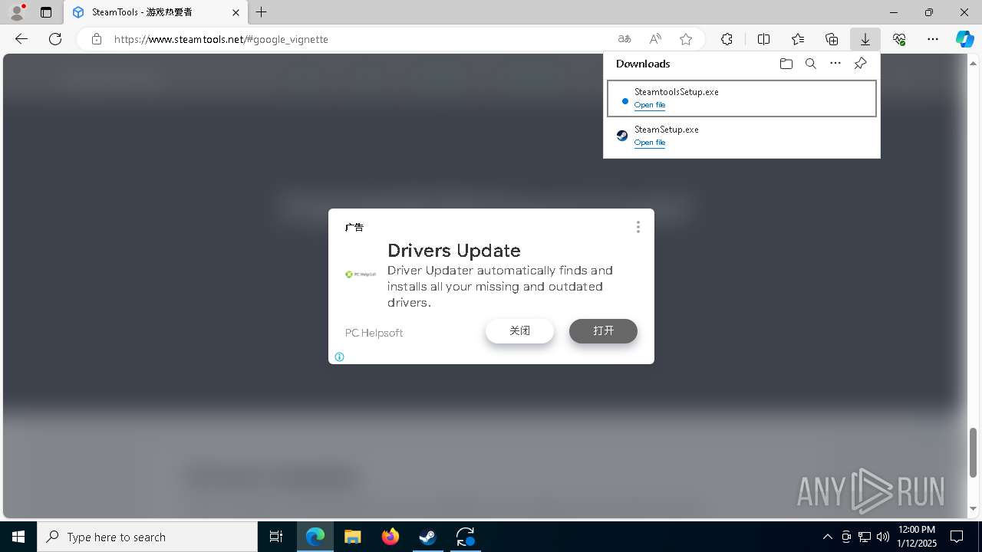This screenshot has height=552, width=982.
Task: Open a new tab with the plus icon
Action: [262, 12]
